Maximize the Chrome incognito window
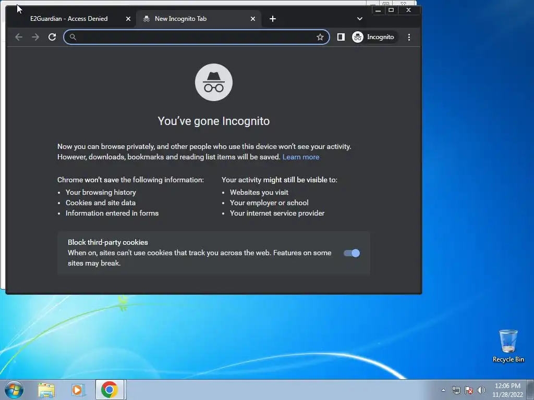This screenshot has width=534, height=400. pos(391,10)
